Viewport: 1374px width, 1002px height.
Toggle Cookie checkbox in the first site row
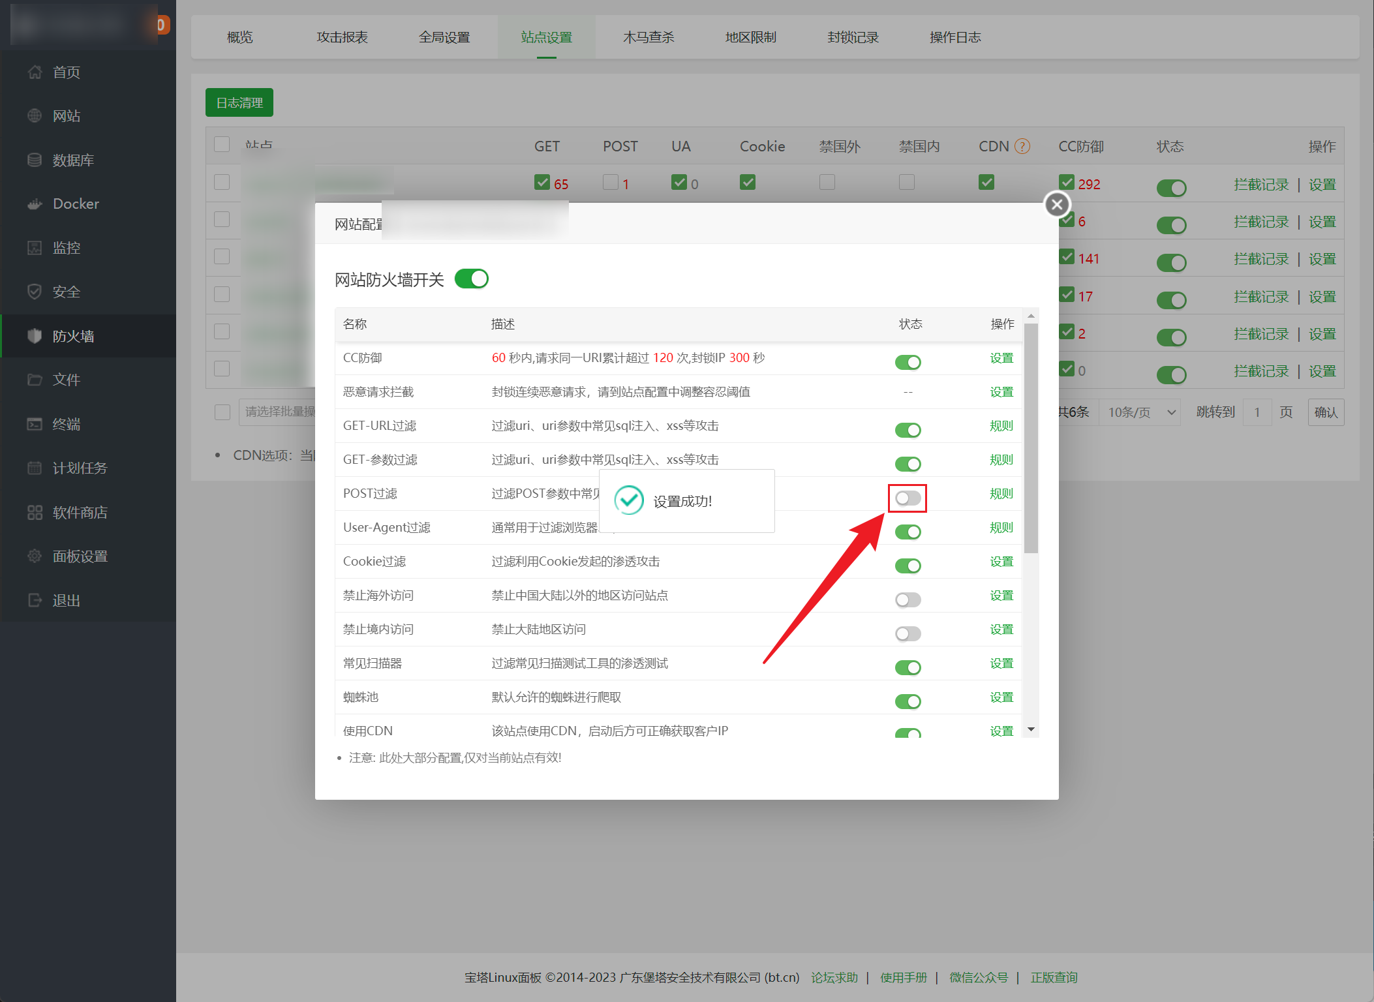click(748, 182)
